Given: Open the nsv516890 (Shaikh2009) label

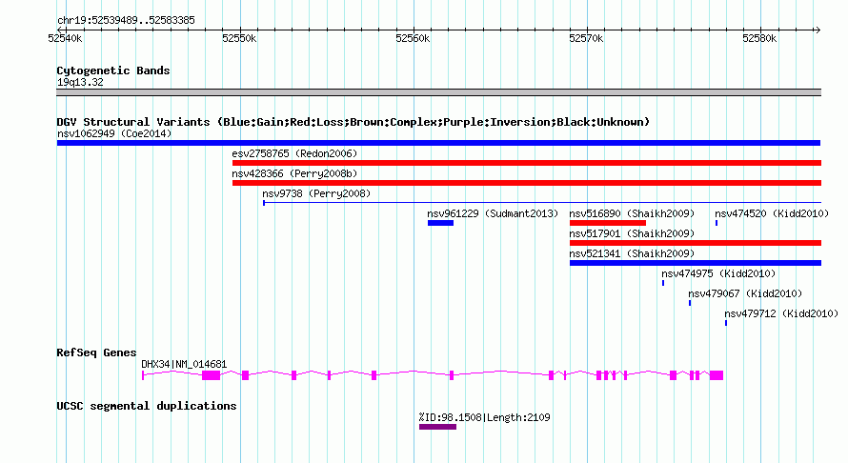Looking at the screenshot, I should point(632,213).
